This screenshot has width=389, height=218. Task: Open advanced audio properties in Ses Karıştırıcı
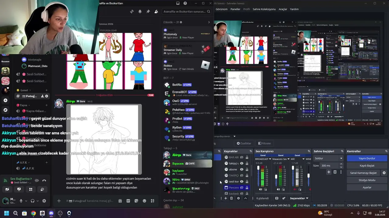[x=284, y=198]
